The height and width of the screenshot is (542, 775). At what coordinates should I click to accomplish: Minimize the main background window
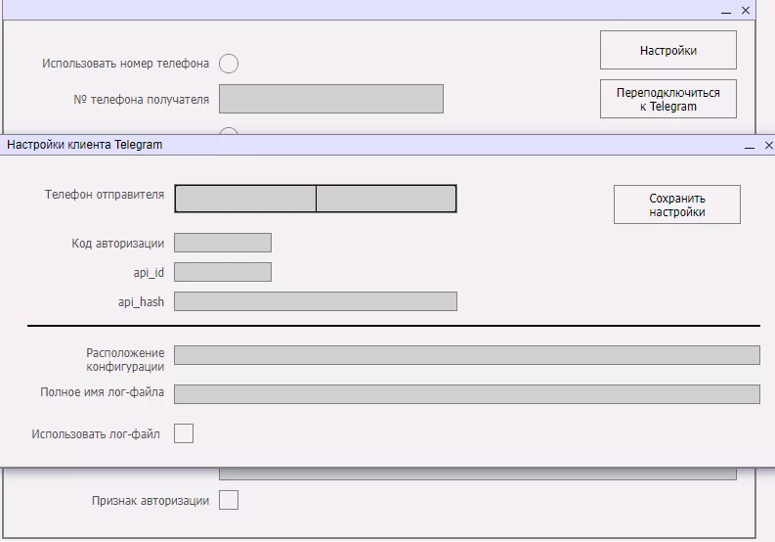pyautogui.click(x=726, y=10)
